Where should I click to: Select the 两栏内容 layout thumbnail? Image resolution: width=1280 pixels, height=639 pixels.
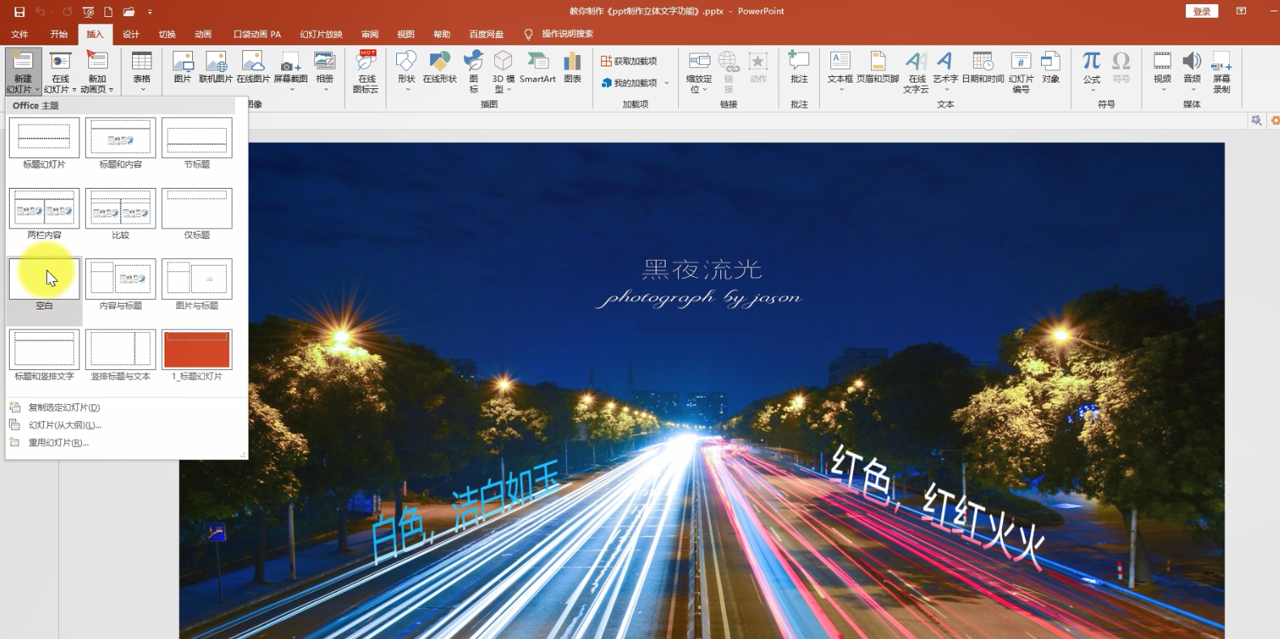(x=45, y=208)
